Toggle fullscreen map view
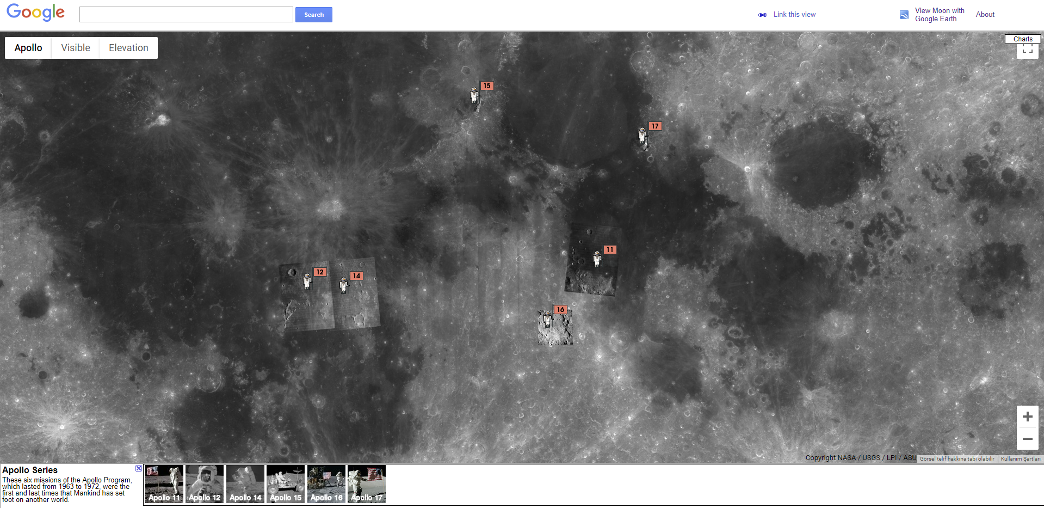Image resolution: width=1044 pixels, height=508 pixels. 1028,51
